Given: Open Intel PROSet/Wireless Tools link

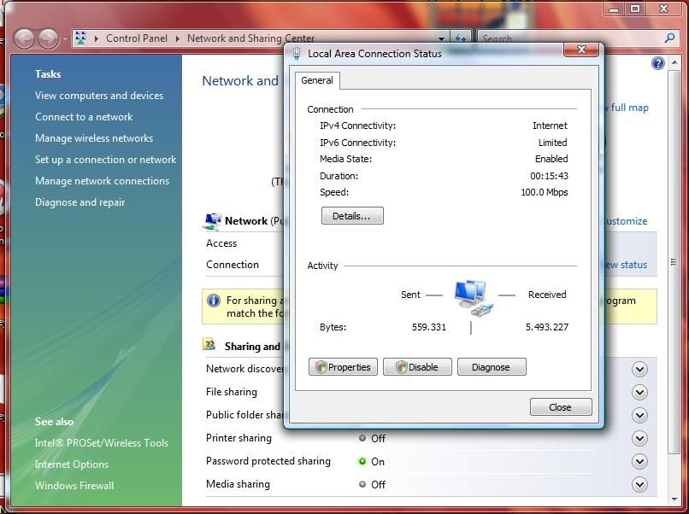Looking at the screenshot, I should point(102,443).
